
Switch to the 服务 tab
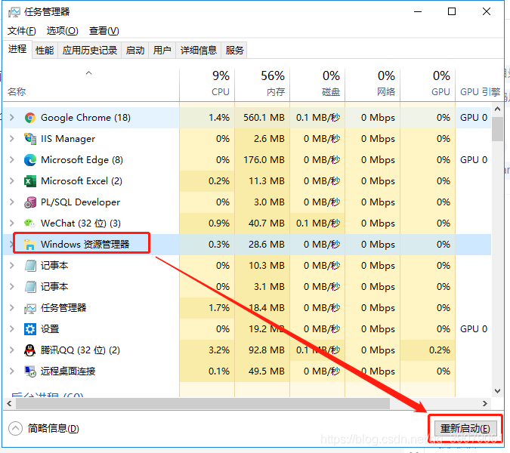pos(234,51)
